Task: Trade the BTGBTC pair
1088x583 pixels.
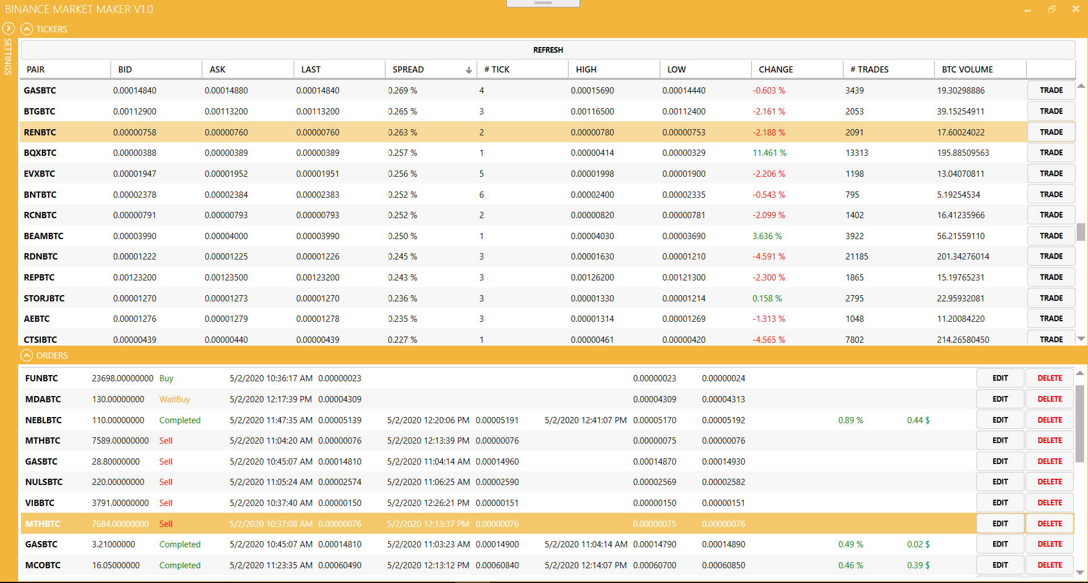Action: coord(1051,111)
